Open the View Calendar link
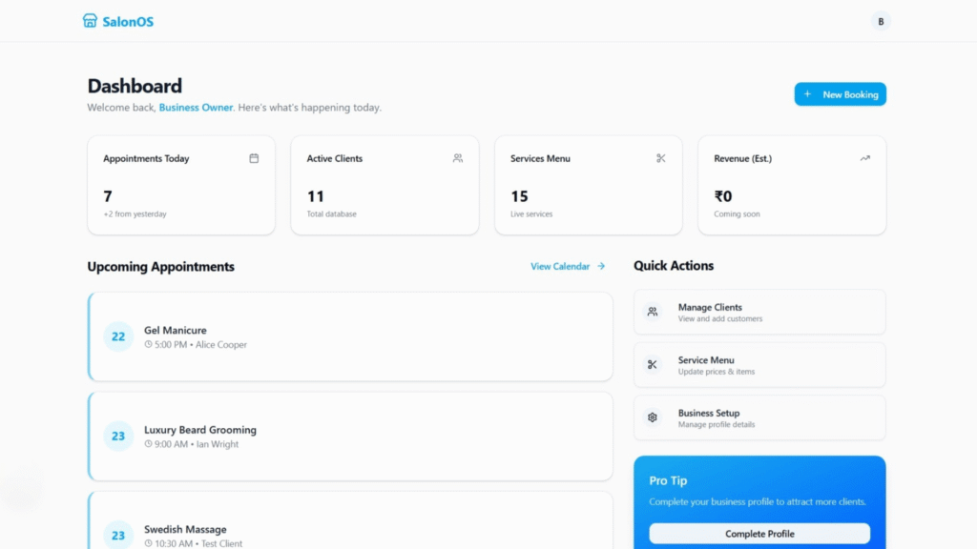The width and height of the screenshot is (977, 549). tap(568, 267)
